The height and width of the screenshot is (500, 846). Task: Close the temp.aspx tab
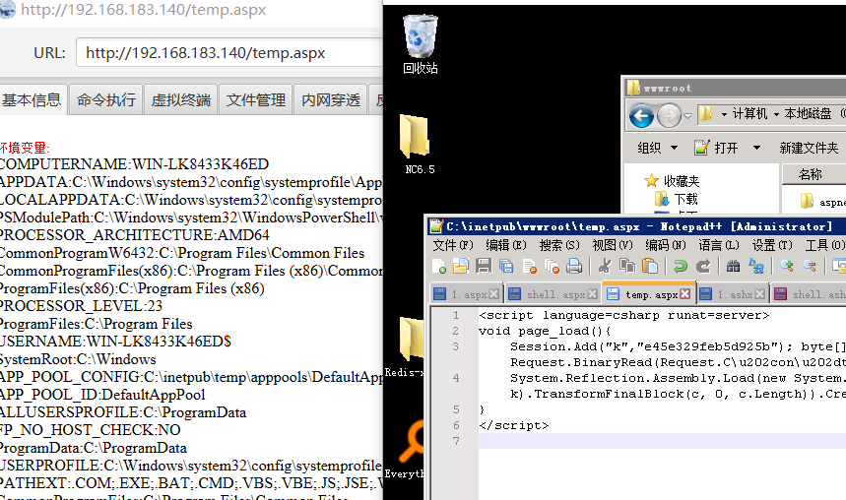(x=684, y=294)
